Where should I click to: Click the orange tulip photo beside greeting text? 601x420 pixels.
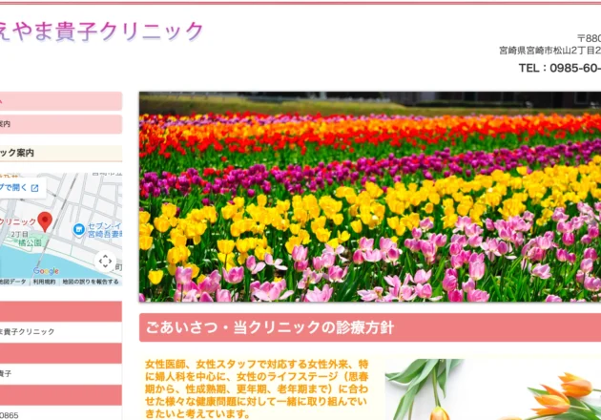click(x=493, y=389)
